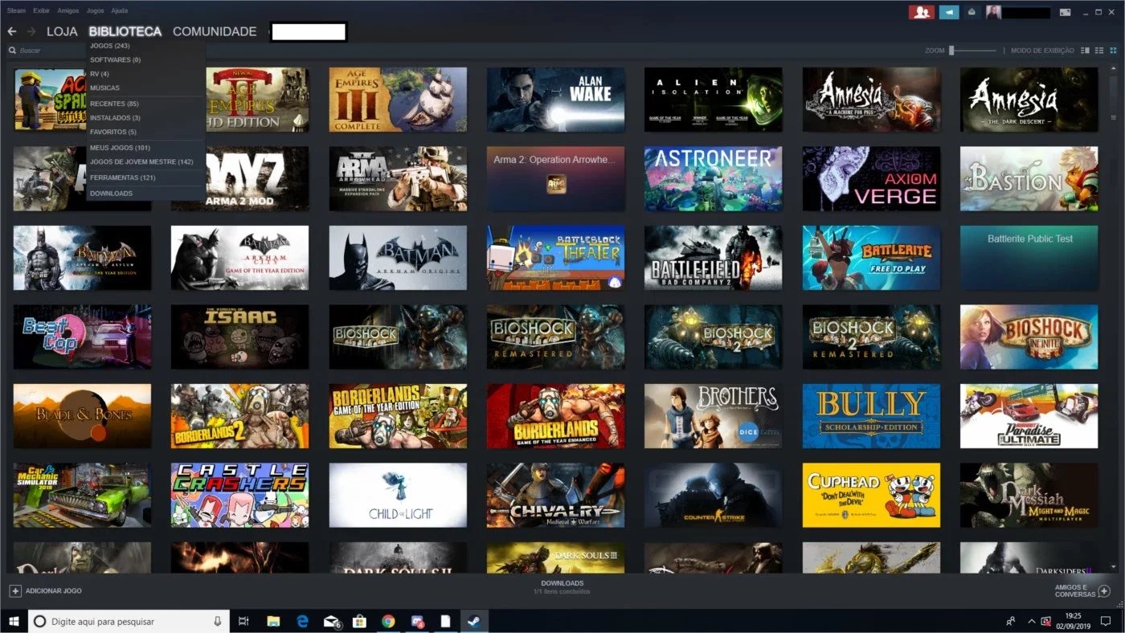Show hidden system tray icons
This screenshot has width=1125, height=633.
[1031, 621]
